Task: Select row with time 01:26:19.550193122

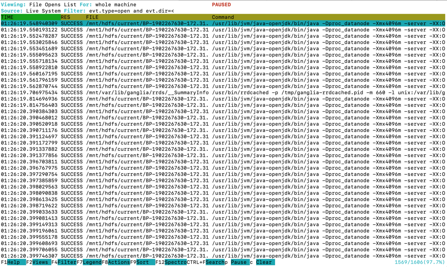Action: (223, 30)
